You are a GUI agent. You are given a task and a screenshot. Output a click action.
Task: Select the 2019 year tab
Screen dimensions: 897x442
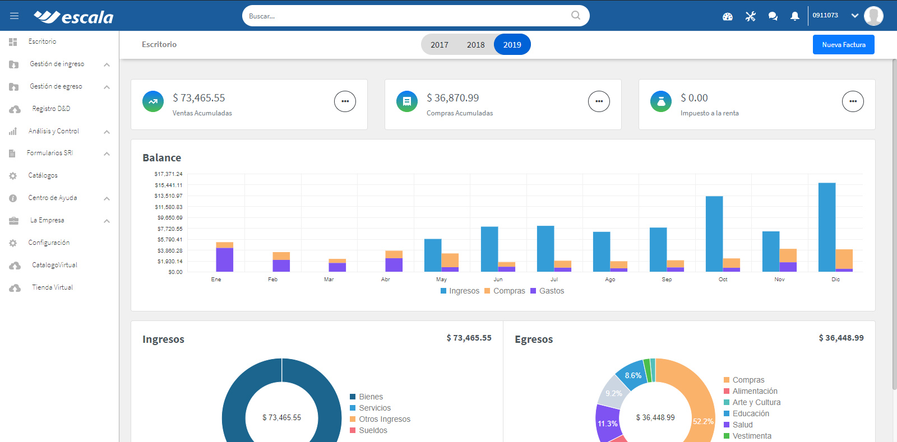pos(512,45)
